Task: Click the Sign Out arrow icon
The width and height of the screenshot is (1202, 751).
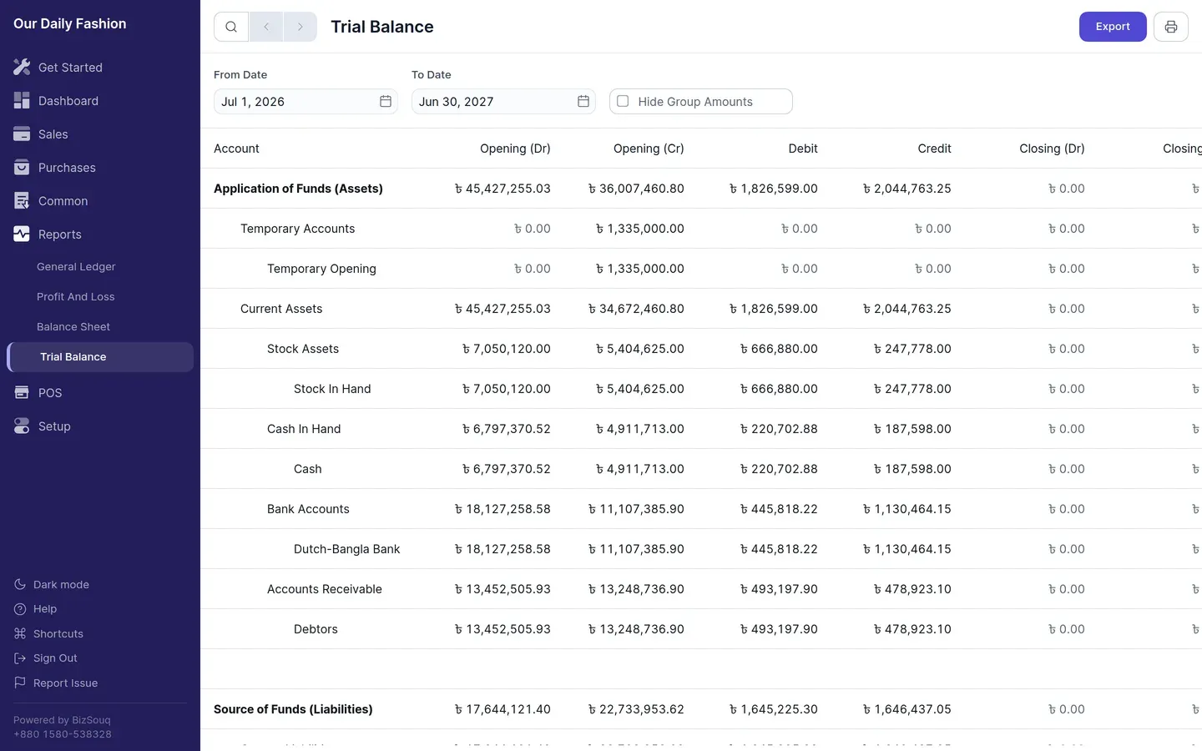Action: coord(20,658)
